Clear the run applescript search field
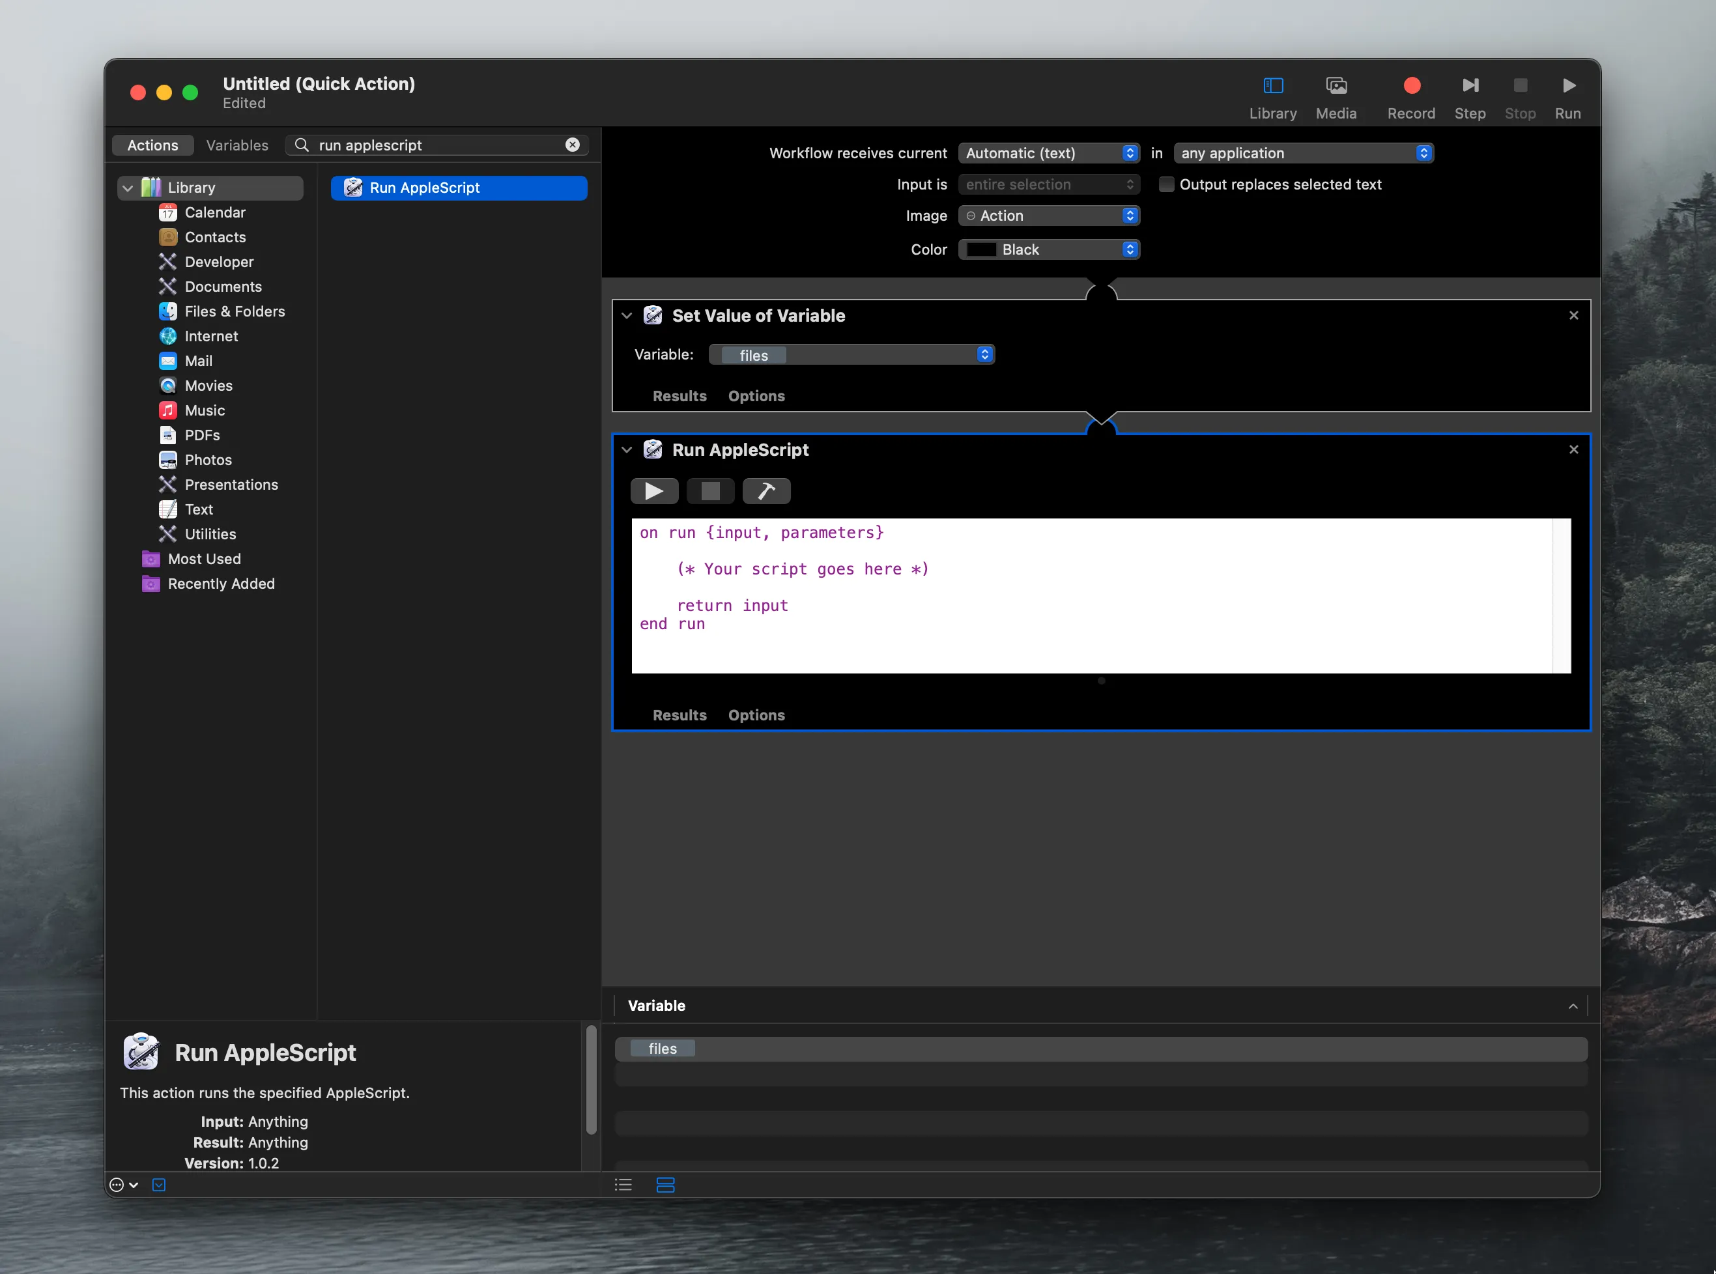This screenshot has width=1716, height=1274. click(x=572, y=145)
